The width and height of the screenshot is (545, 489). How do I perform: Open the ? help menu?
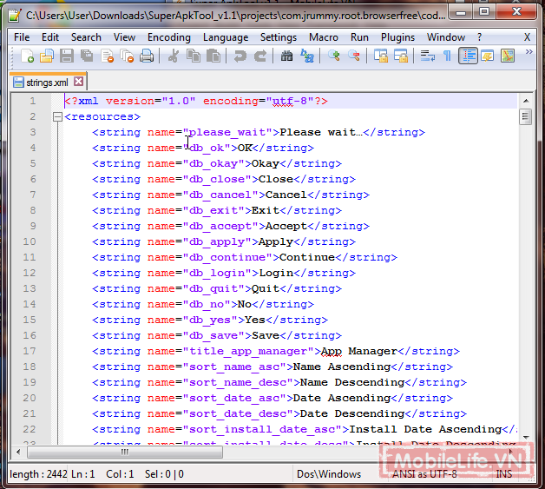pyautogui.click(x=480, y=37)
